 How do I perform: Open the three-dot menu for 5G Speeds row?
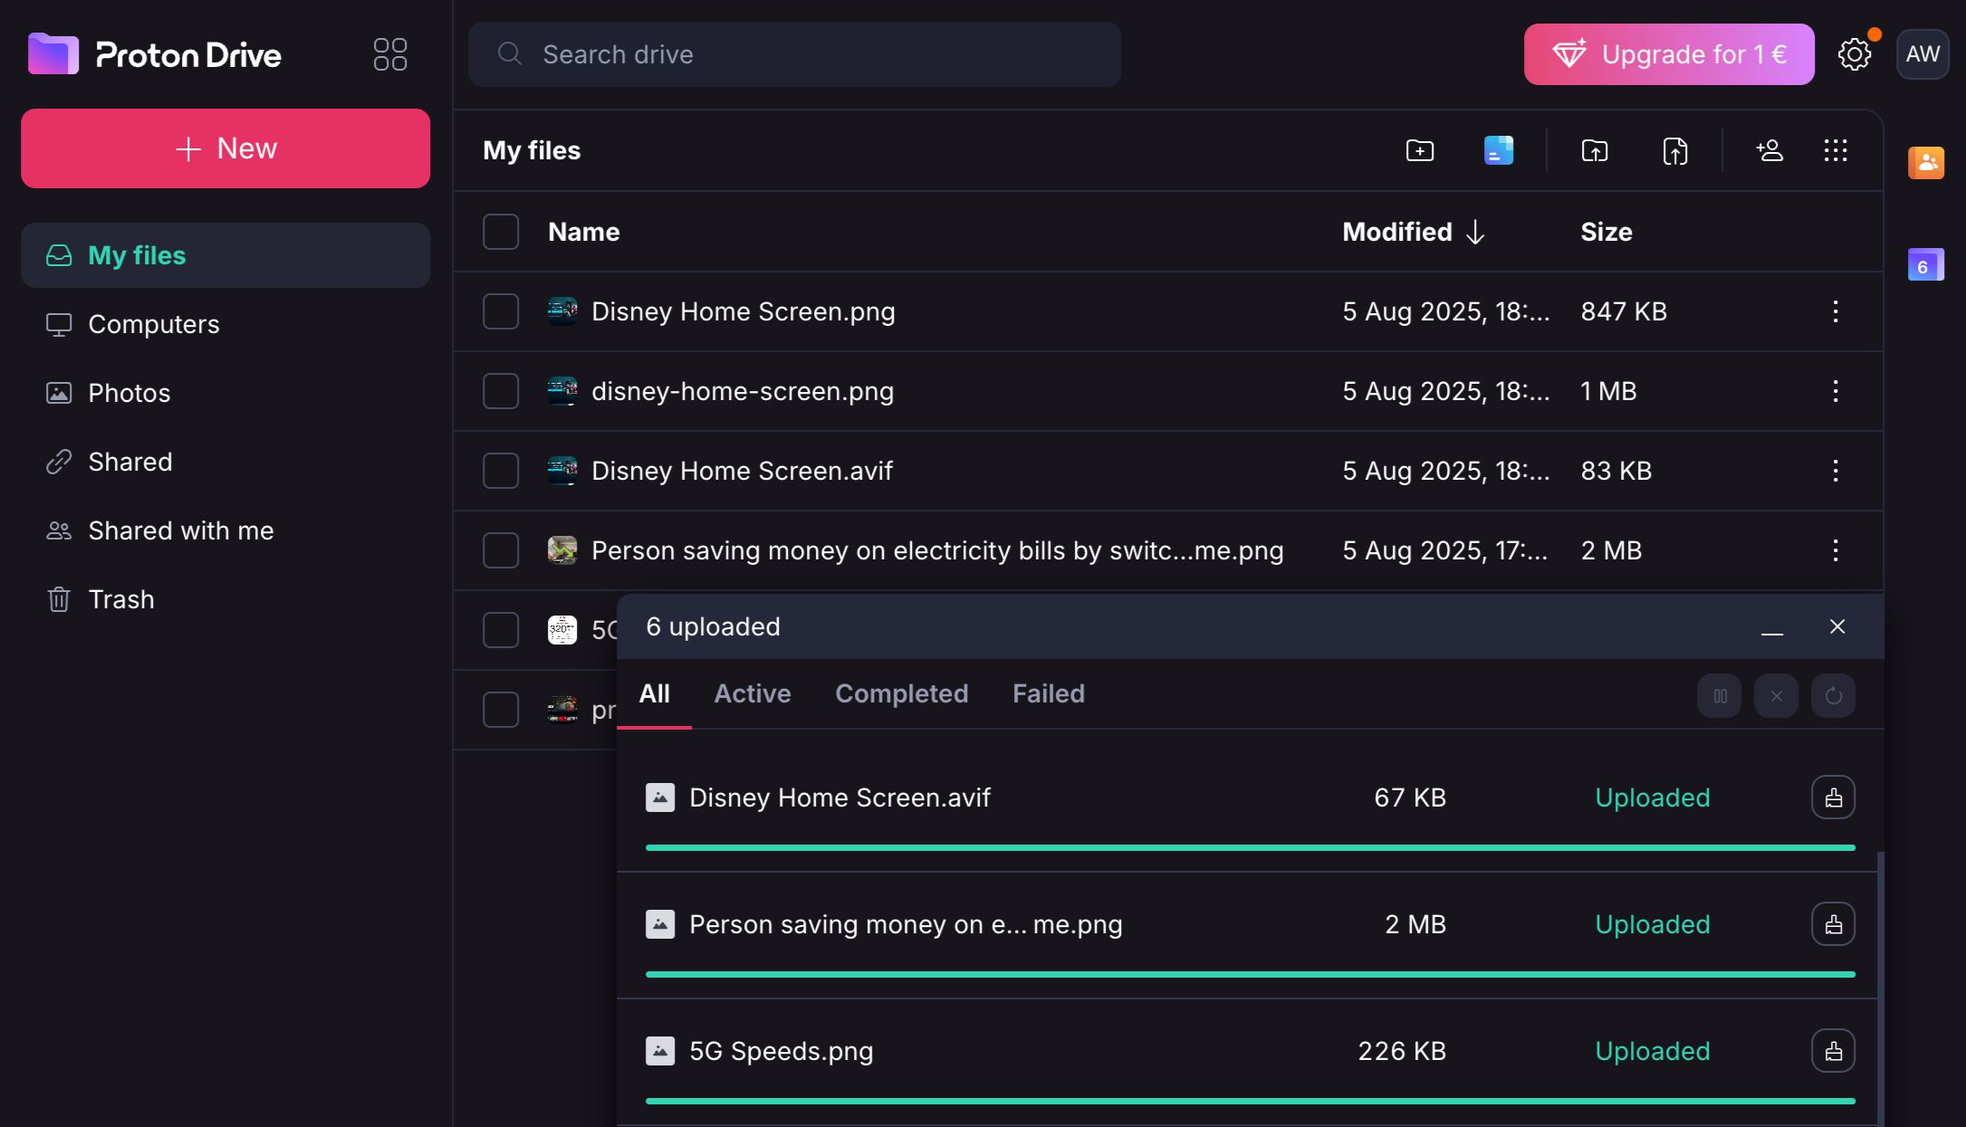click(x=1835, y=630)
